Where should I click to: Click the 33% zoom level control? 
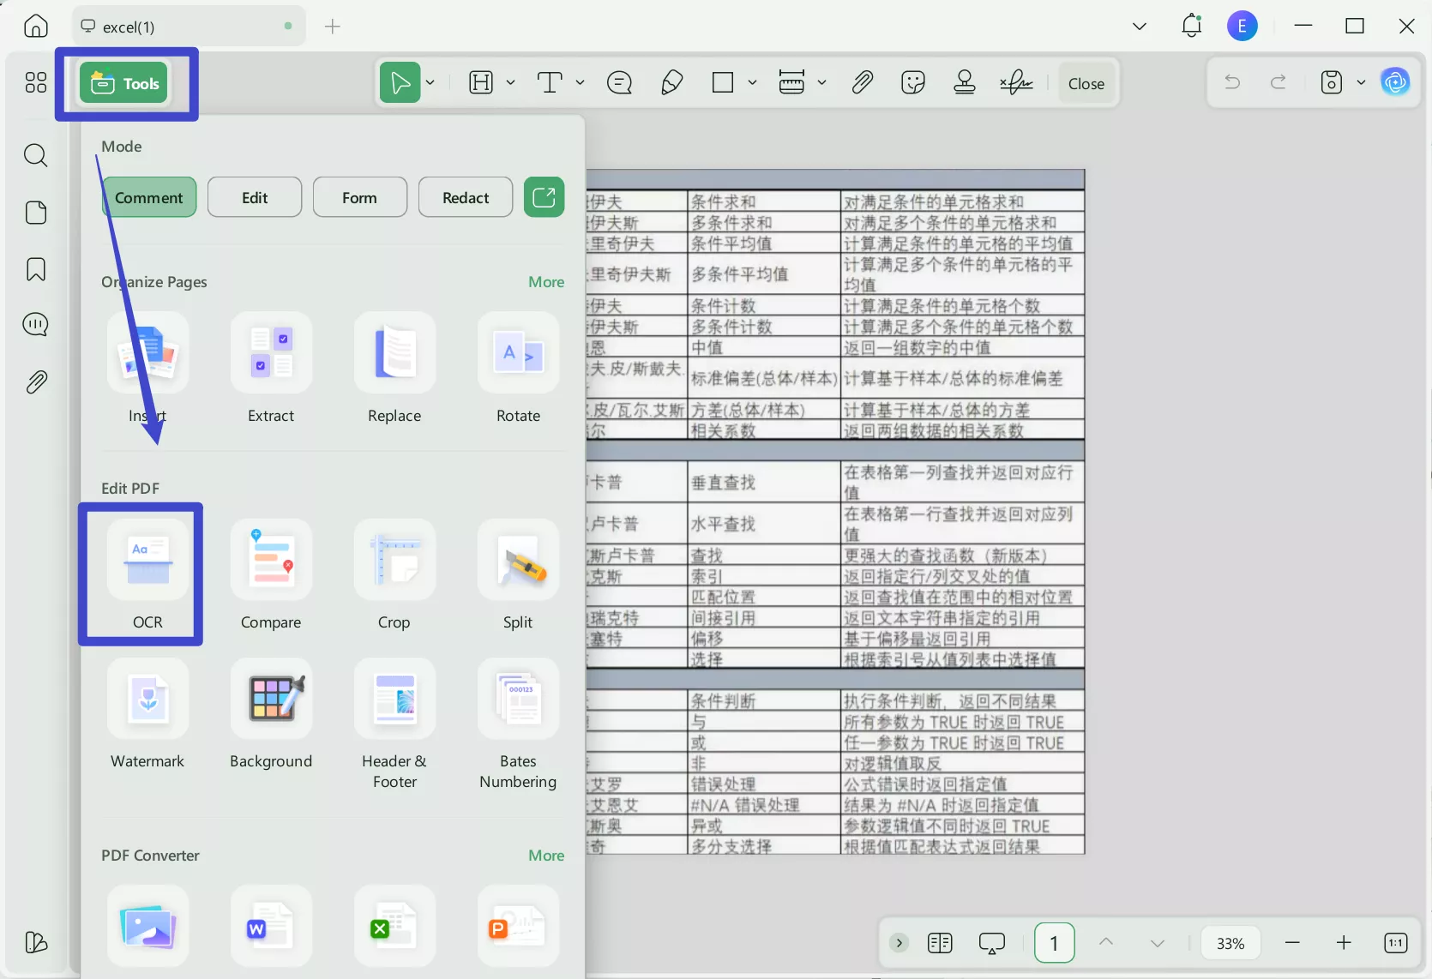(1230, 943)
